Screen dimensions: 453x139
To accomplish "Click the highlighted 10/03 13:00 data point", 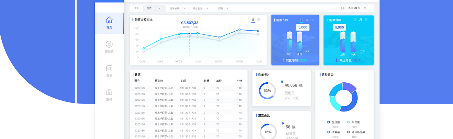I will point(189,34).
